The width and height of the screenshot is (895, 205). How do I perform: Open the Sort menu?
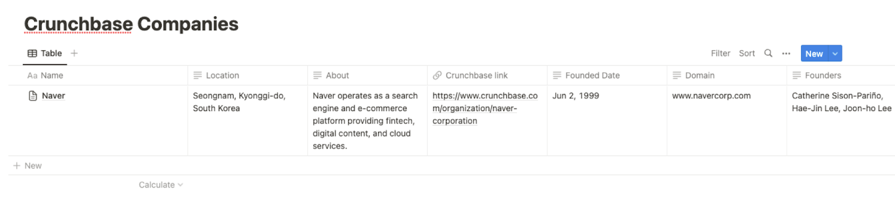tap(747, 54)
